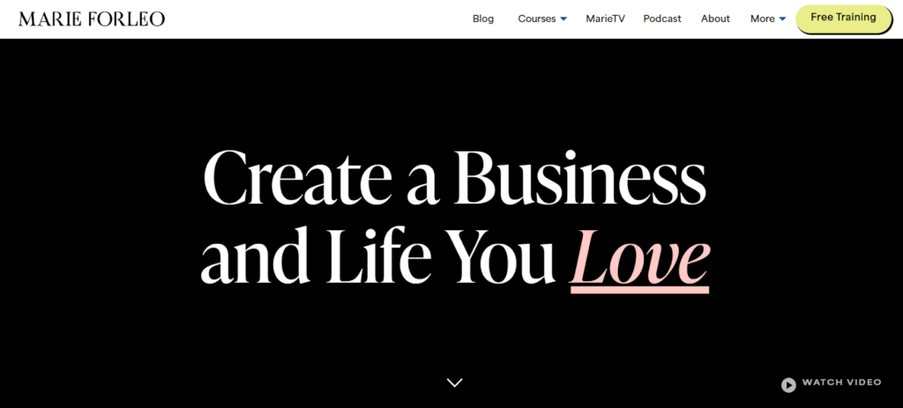This screenshot has height=408, width=903.
Task: Click the "and Life You" headline text
Action: (x=377, y=256)
